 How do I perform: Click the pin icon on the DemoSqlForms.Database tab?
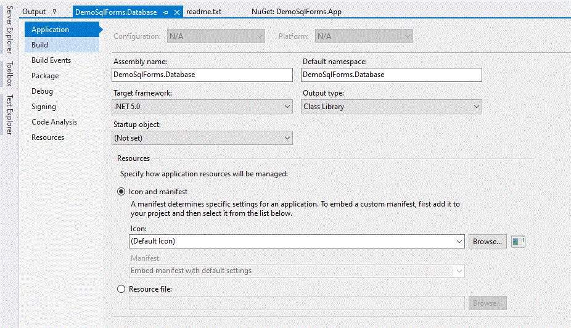[x=165, y=12]
